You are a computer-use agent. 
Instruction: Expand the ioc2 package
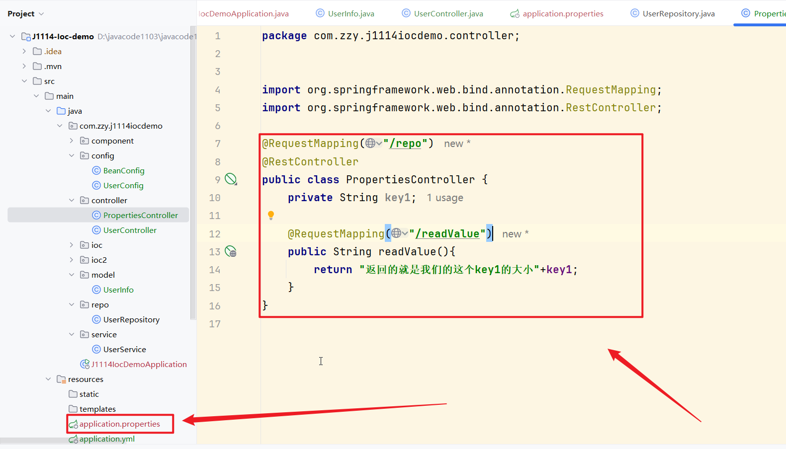[x=72, y=260]
